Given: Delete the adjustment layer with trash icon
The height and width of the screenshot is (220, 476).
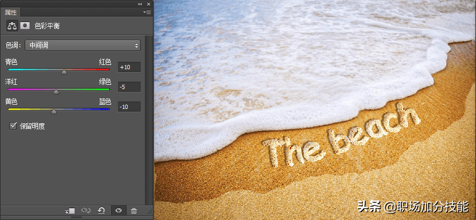Looking at the screenshot, I should [x=134, y=210].
